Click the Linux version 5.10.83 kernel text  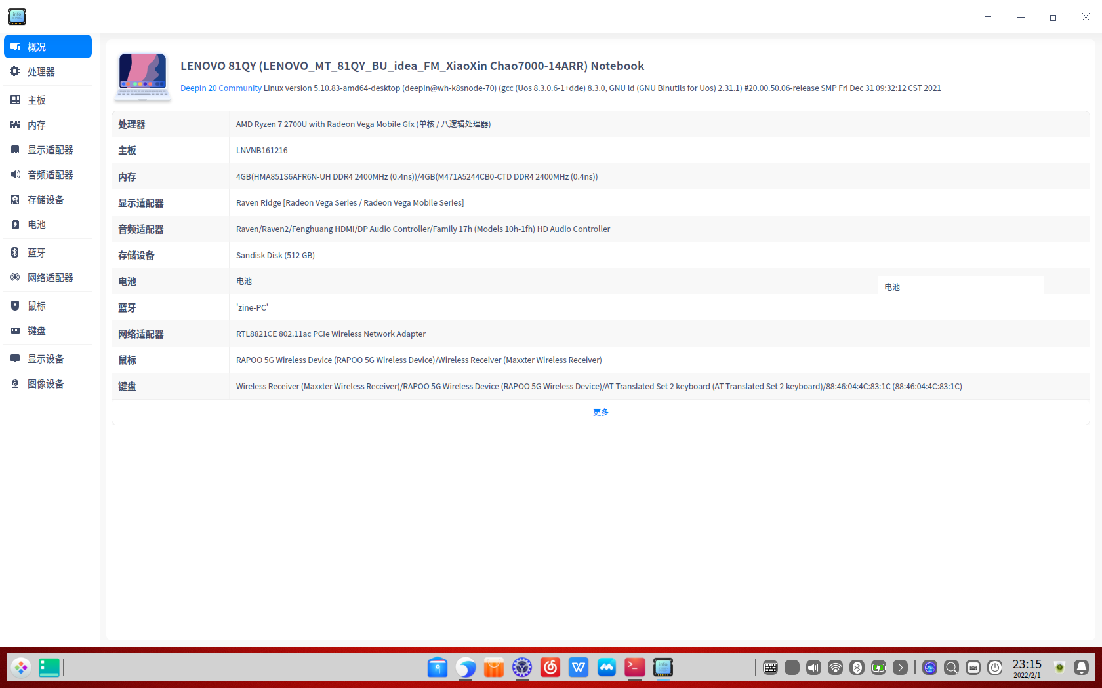pyautogui.click(x=602, y=88)
